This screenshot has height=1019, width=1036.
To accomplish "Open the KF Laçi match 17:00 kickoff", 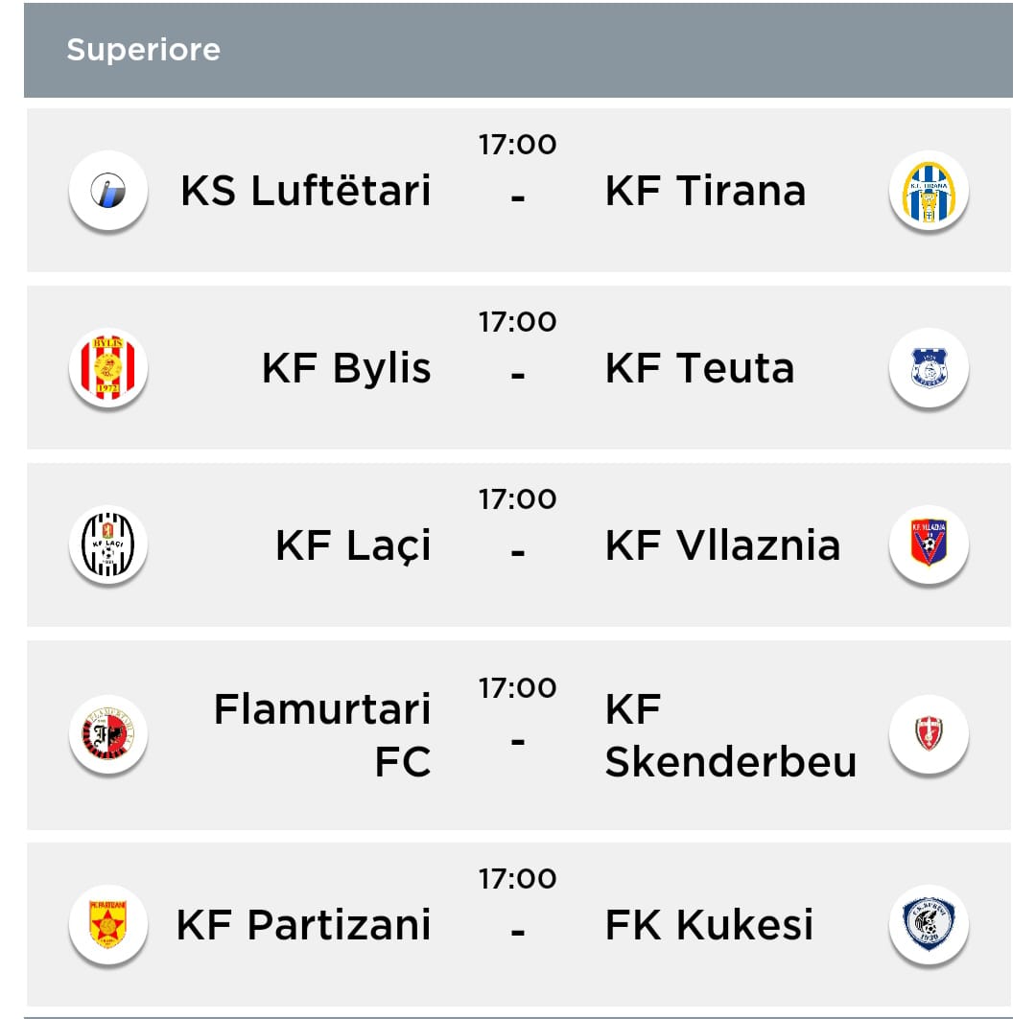I will pyautogui.click(x=518, y=498).
